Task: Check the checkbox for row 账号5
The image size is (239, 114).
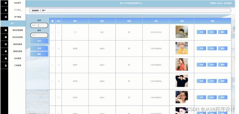Action: 52,97
